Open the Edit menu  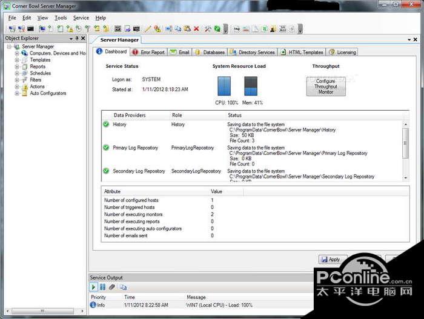coord(27,18)
